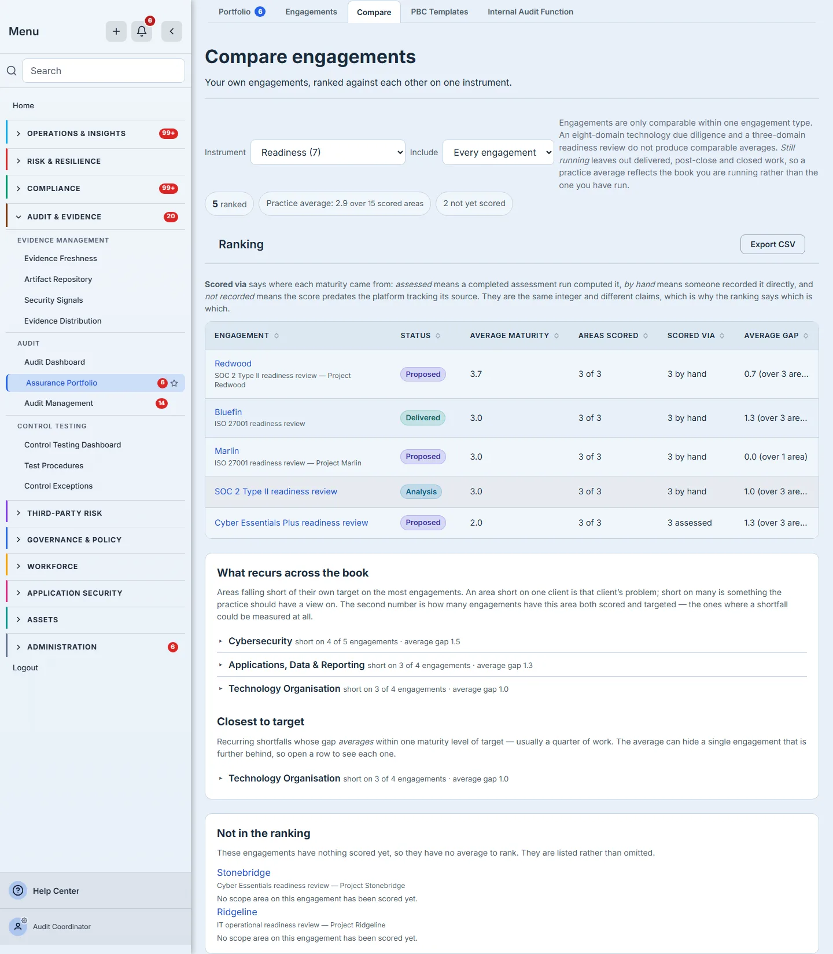
Task: Click the Logout menu item
Action: pyautogui.click(x=25, y=667)
